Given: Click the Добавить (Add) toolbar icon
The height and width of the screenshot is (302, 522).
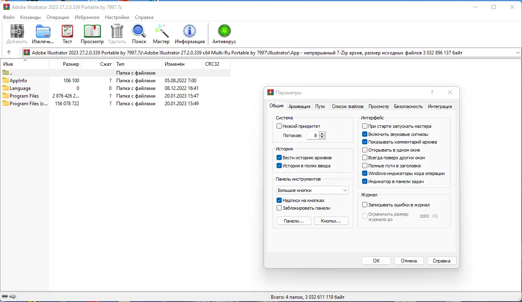Looking at the screenshot, I should pyautogui.click(x=17, y=31).
